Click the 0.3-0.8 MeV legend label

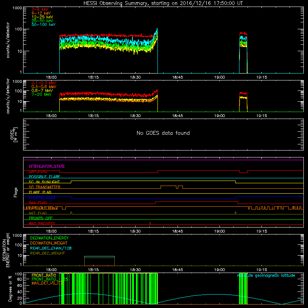coord(44,87)
